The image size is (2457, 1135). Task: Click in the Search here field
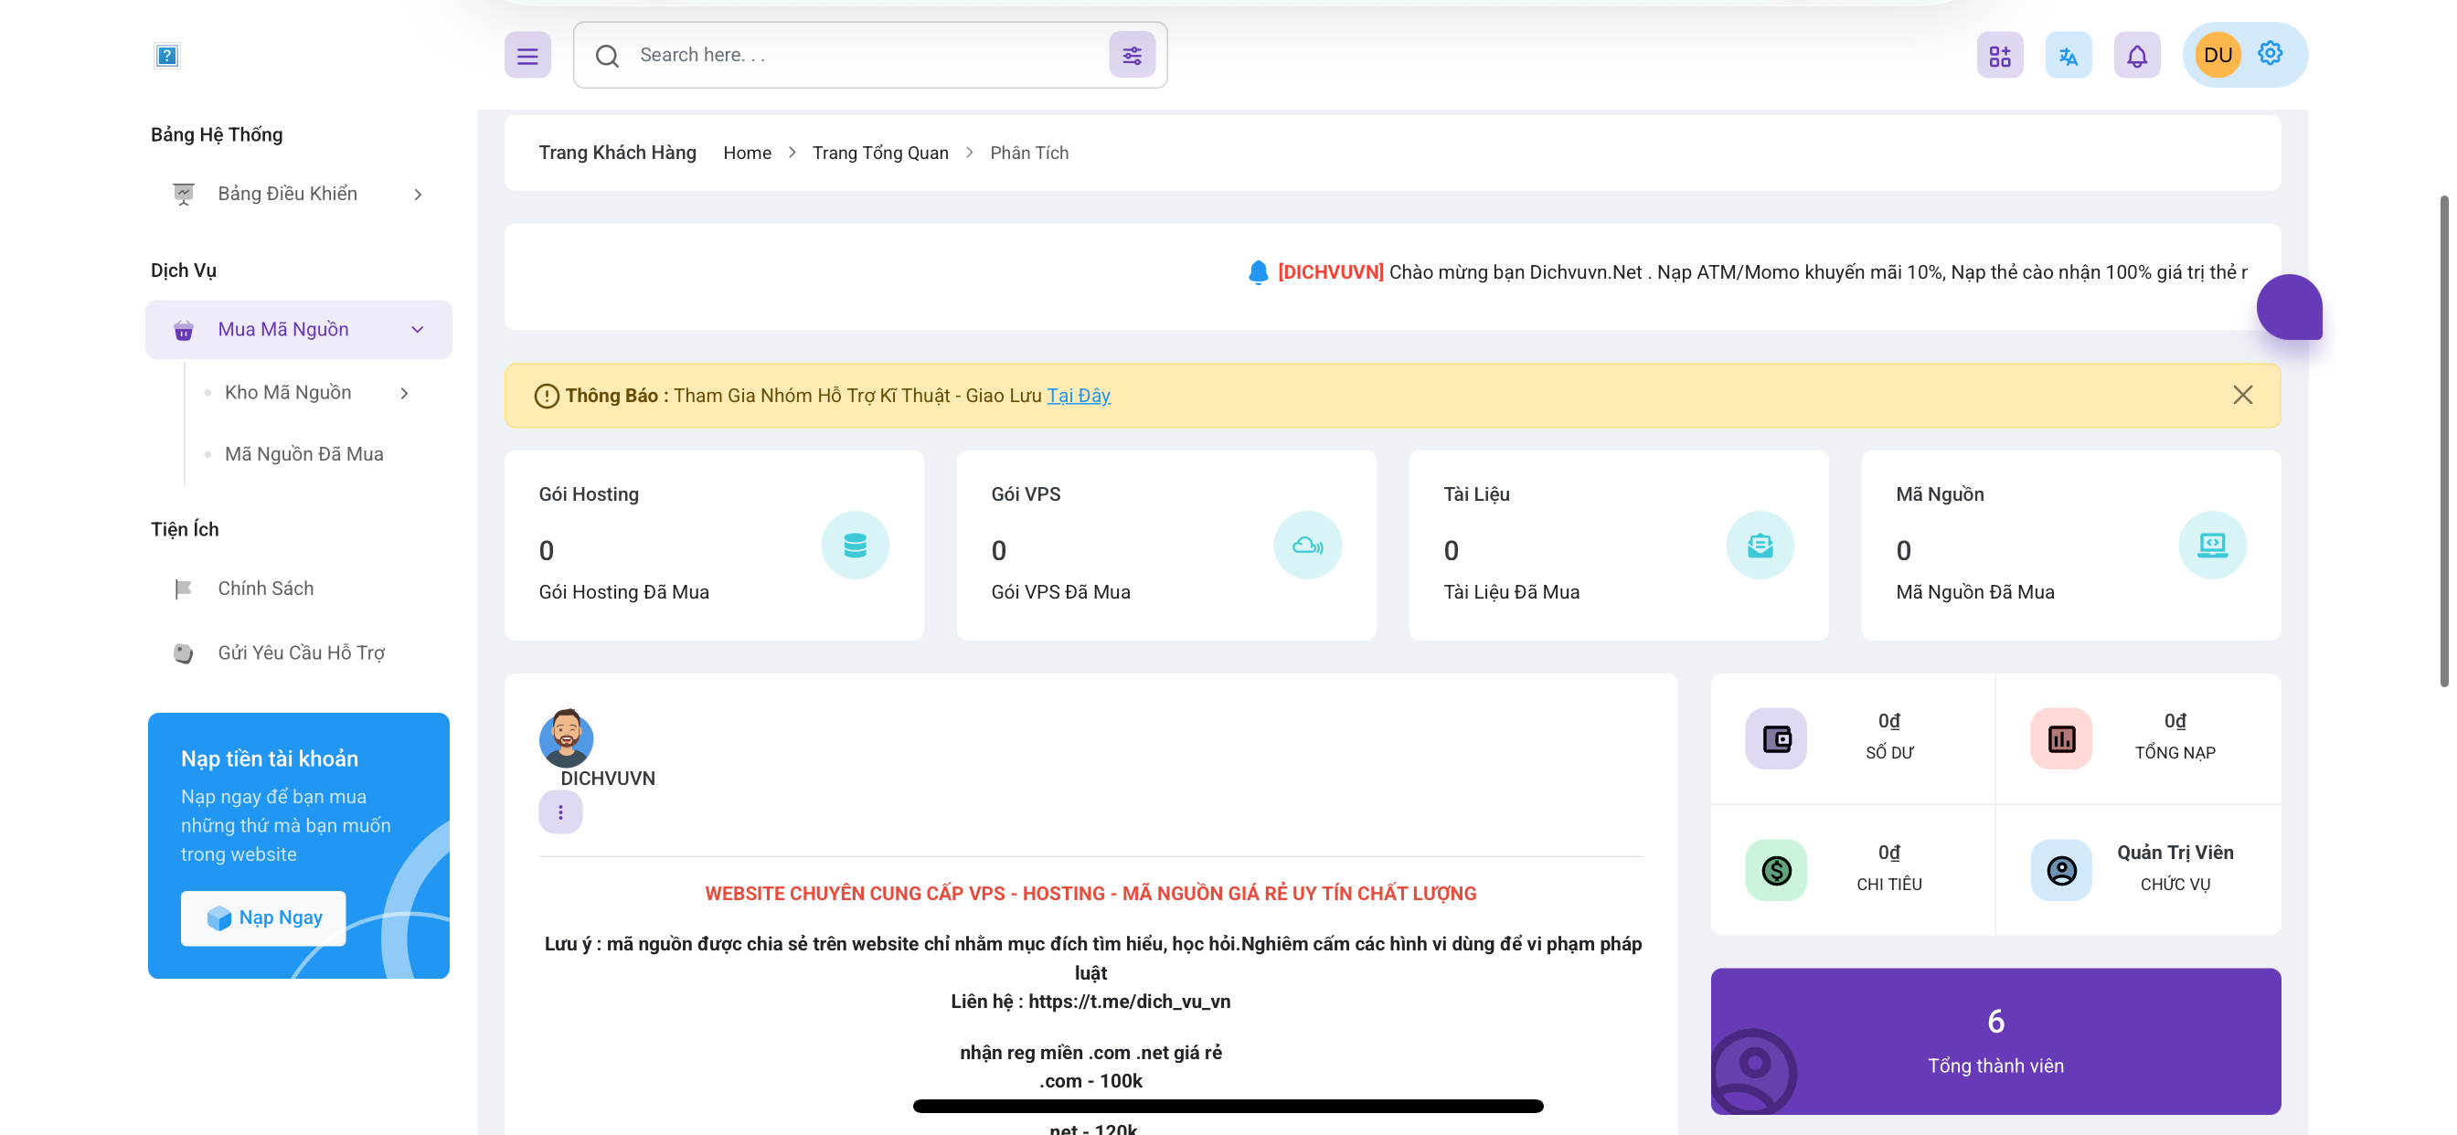[858, 56]
